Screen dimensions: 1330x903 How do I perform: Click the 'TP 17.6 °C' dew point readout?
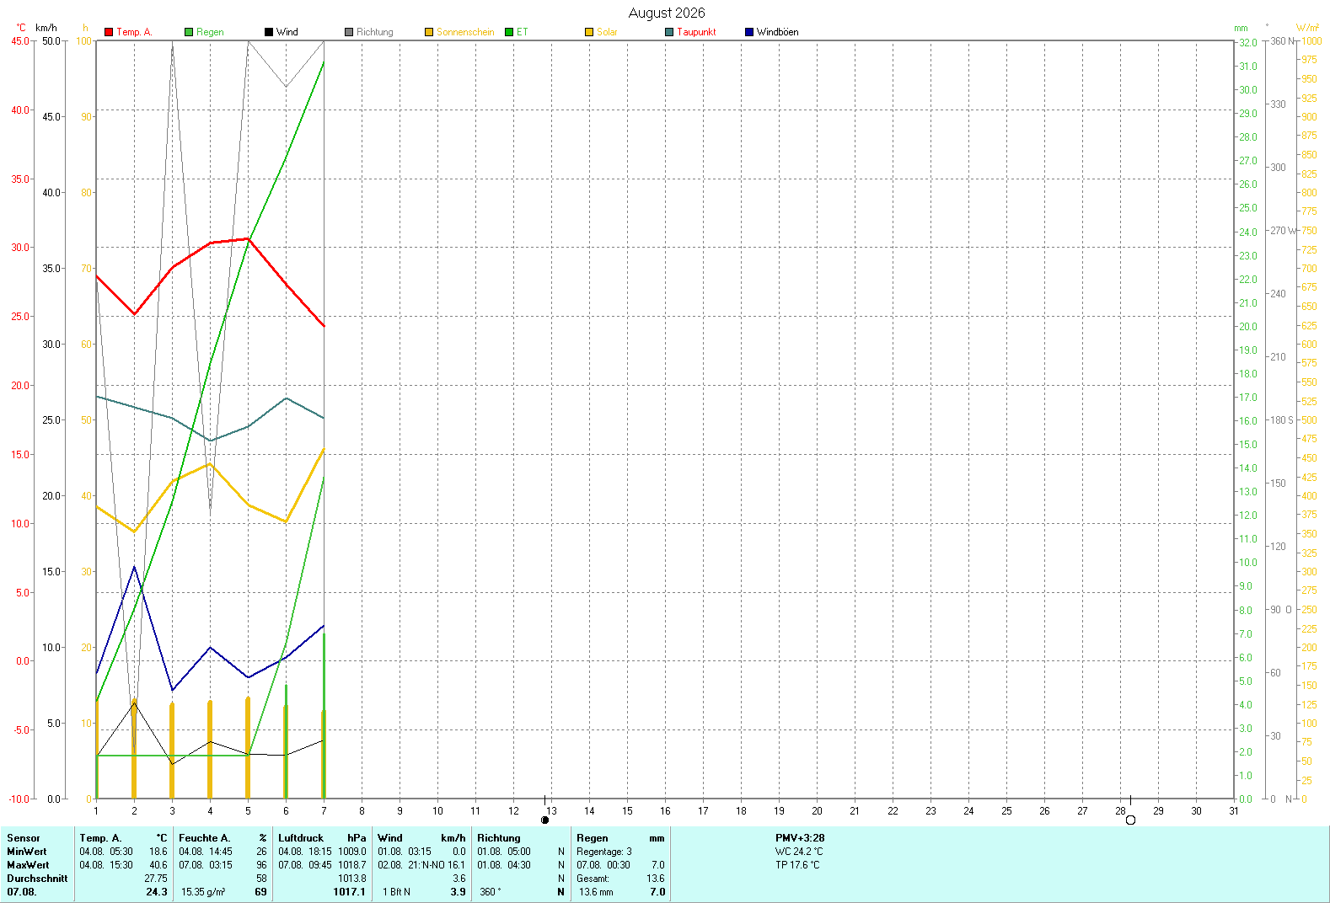click(x=797, y=865)
